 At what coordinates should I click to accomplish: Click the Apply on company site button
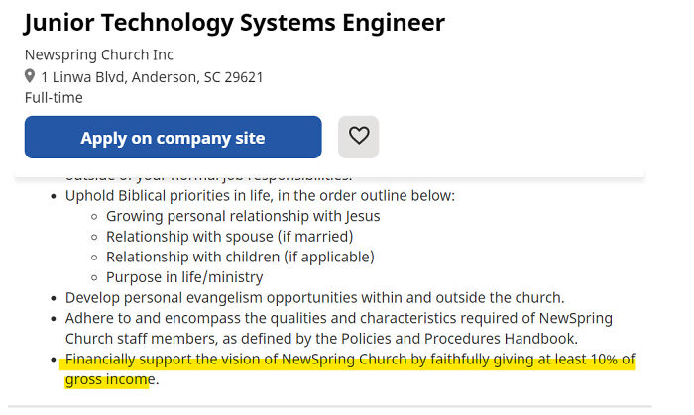pyautogui.click(x=173, y=138)
